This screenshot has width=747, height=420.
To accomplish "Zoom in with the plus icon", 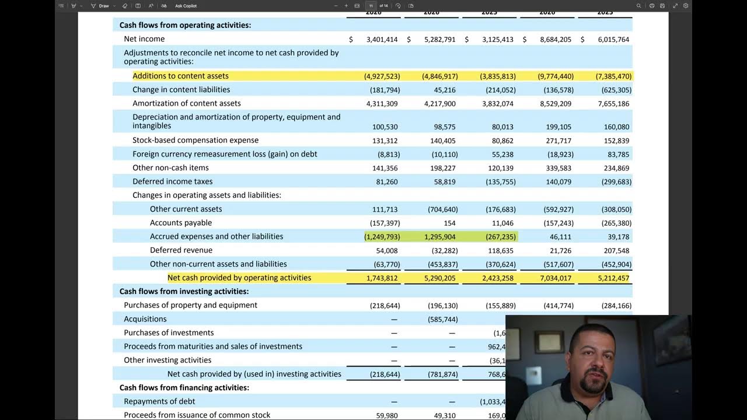I will click(346, 6).
